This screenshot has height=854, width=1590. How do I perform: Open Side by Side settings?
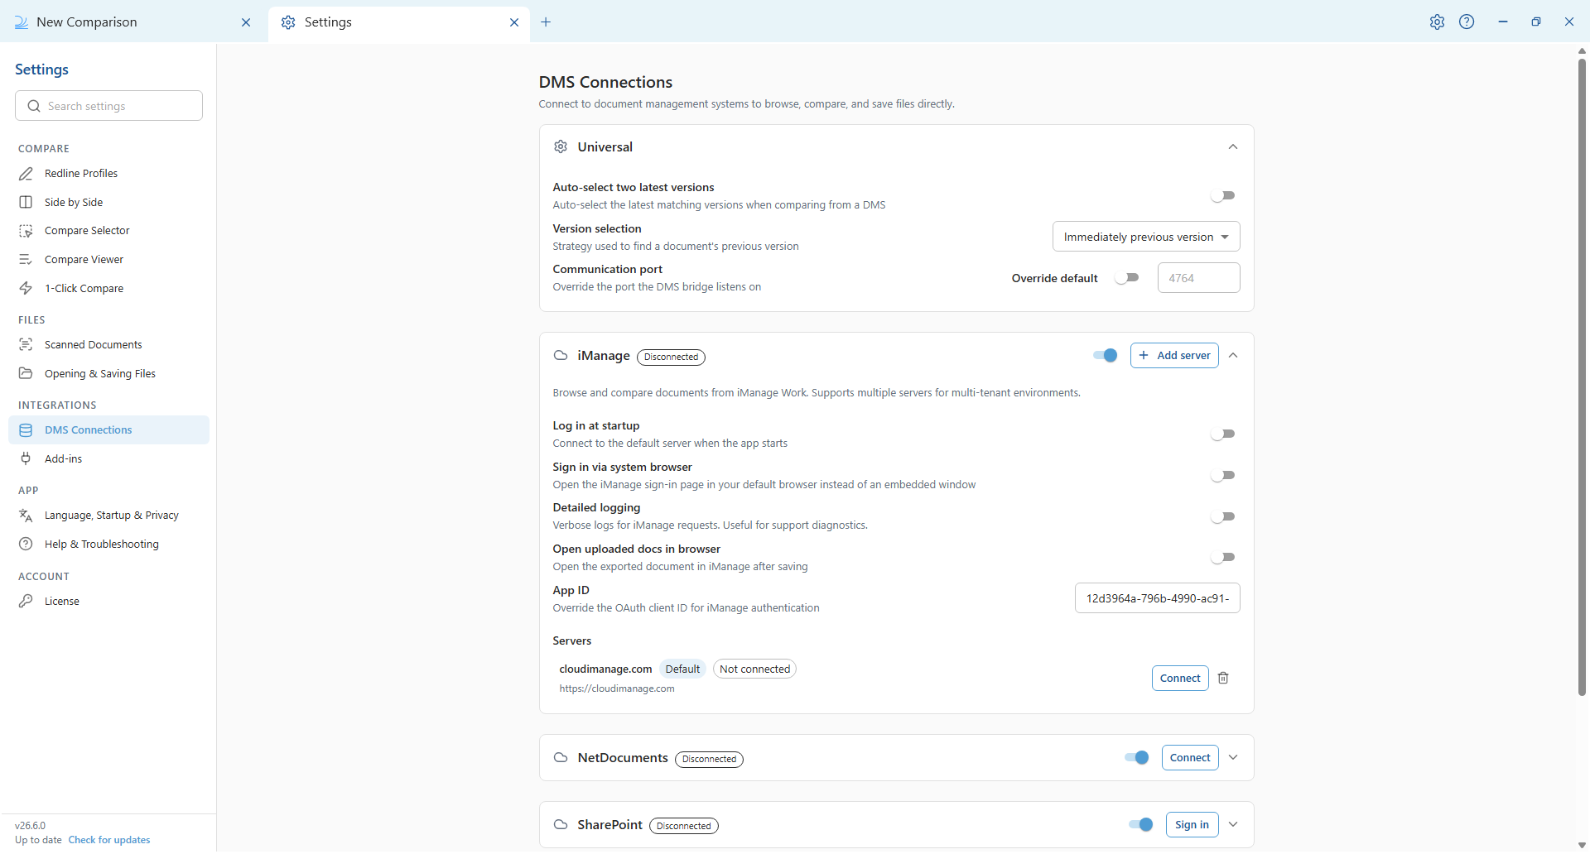(x=108, y=203)
